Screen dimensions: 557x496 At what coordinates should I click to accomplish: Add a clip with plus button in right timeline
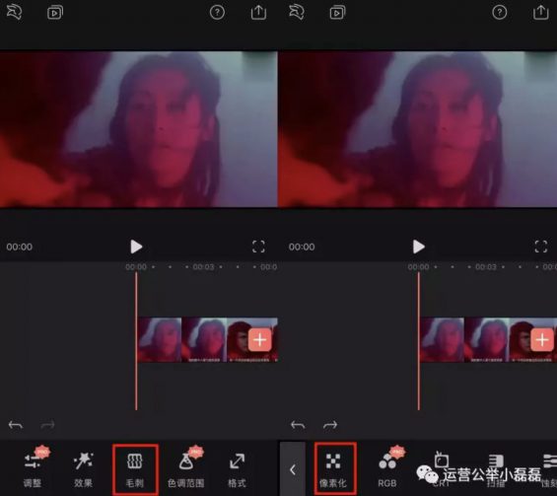[x=542, y=340]
